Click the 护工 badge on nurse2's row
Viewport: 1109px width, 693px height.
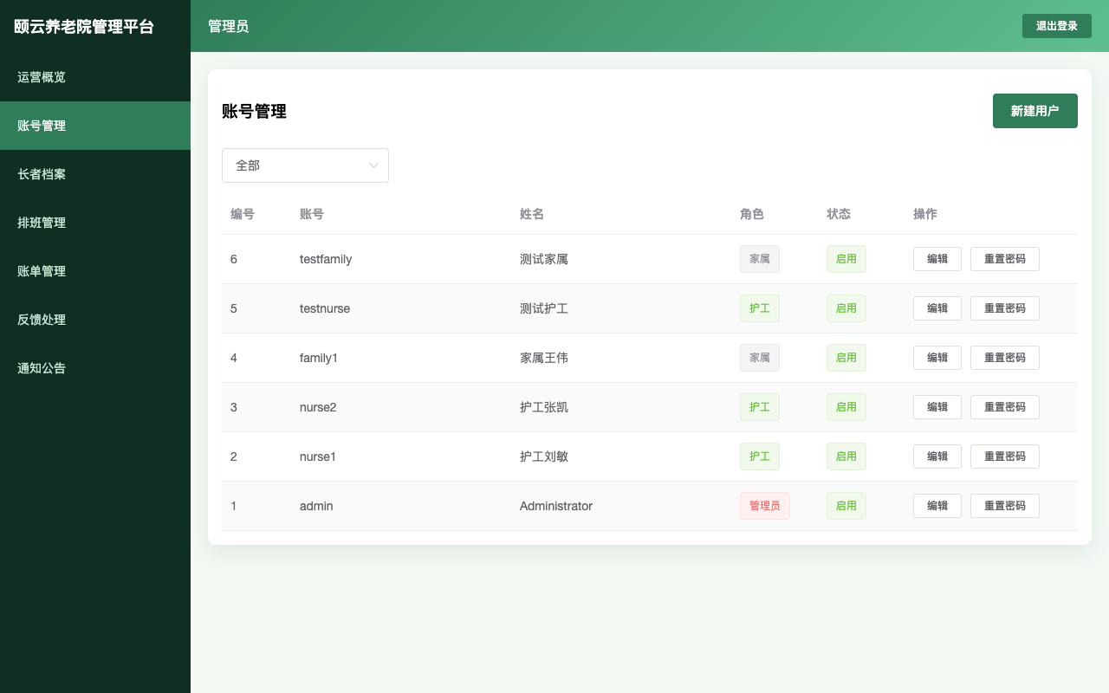pyautogui.click(x=759, y=407)
